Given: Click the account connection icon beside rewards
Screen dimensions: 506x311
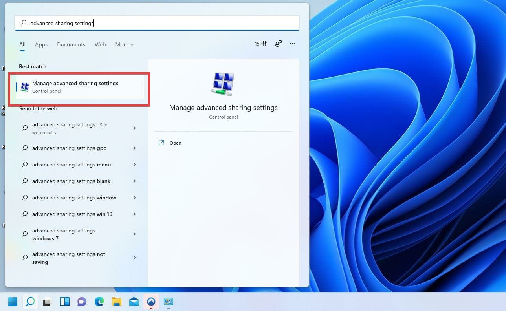Looking at the screenshot, I should click(x=279, y=44).
